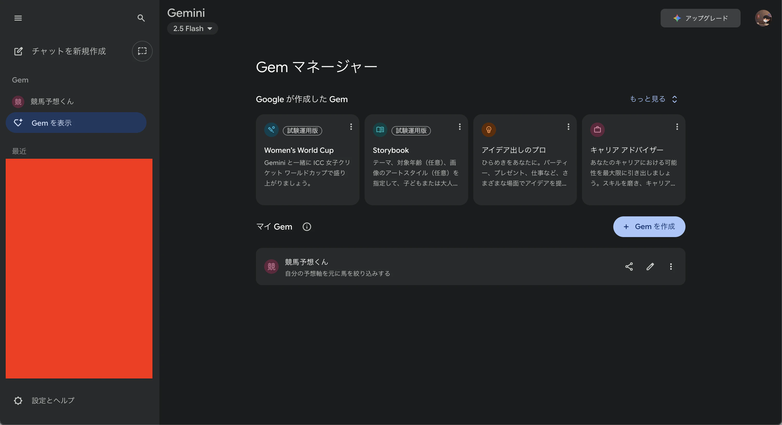Open more options on Storybook card

460,127
